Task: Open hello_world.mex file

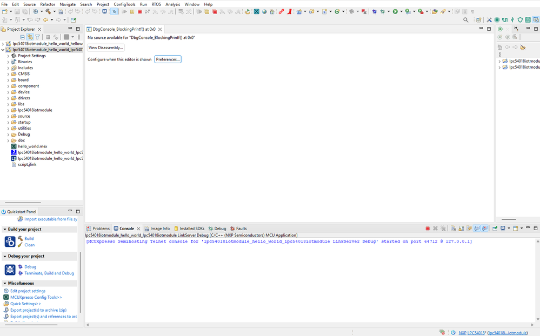Action: 32,146
